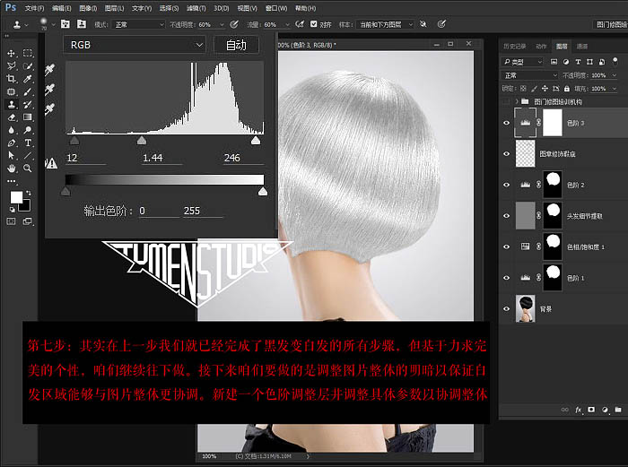Select the Rectangular Marquee tool
This screenshot has height=467, width=628.
click(x=28, y=53)
